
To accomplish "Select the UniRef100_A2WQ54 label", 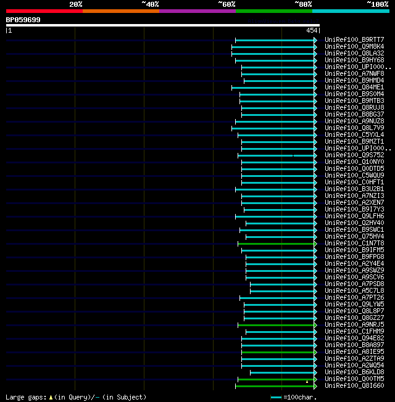I will point(354,366).
